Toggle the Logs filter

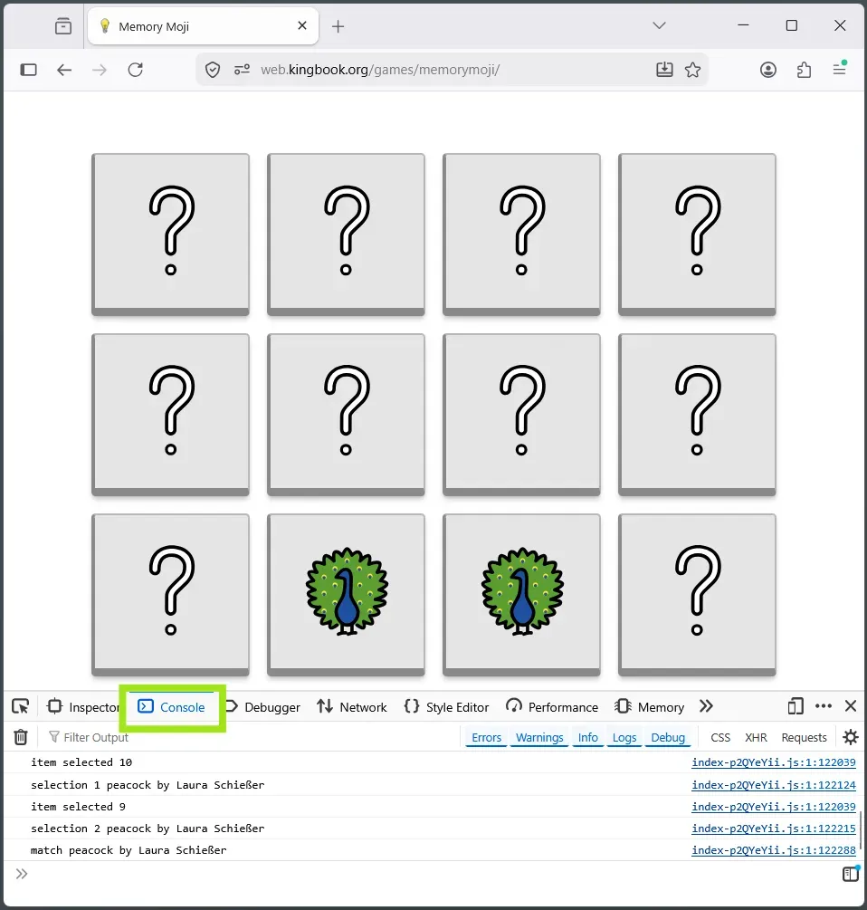[x=624, y=738]
